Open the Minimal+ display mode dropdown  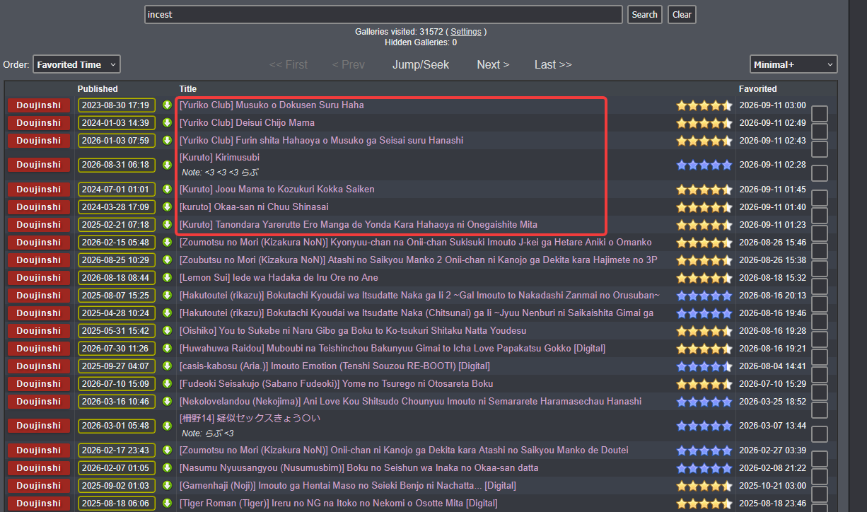click(793, 64)
